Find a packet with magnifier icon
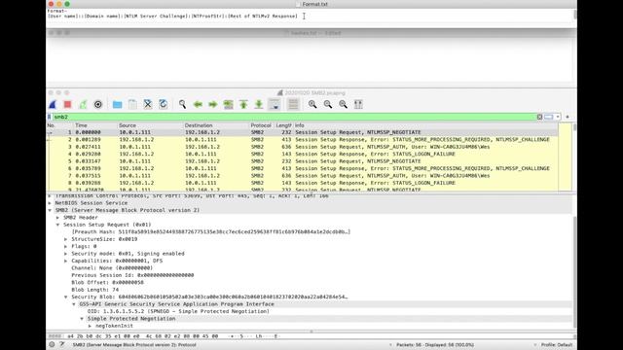Image resolution: width=623 pixels, height=350 pixels. (182, 104)
